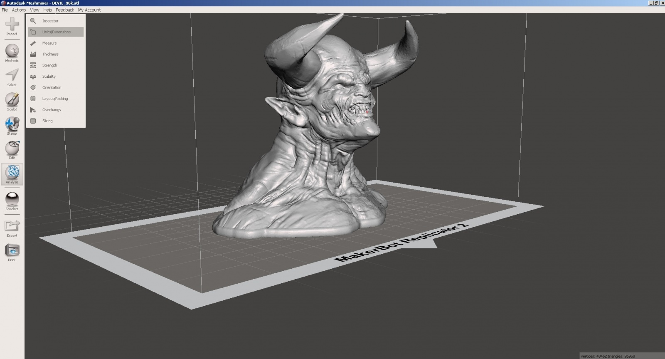Image resolution: width=665 pixels, height=359 pixels.
Task: Select the Slicing label
Action: [x=47, y=121]
